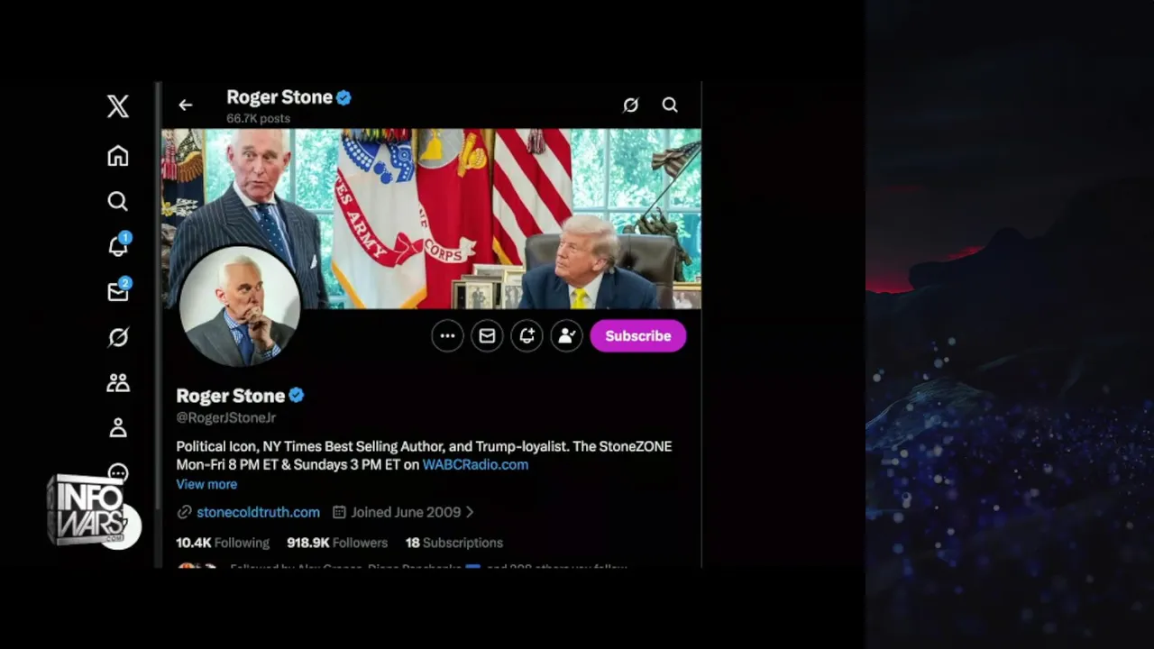Search posts using header magnifier icon
The width and height of the screenshot is (1154, 649).
tap(670, 105)
